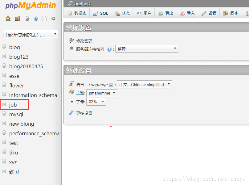Open the documentation page icon beside help
The height and width of the screenshot is (185, 249).
point(44,19)
